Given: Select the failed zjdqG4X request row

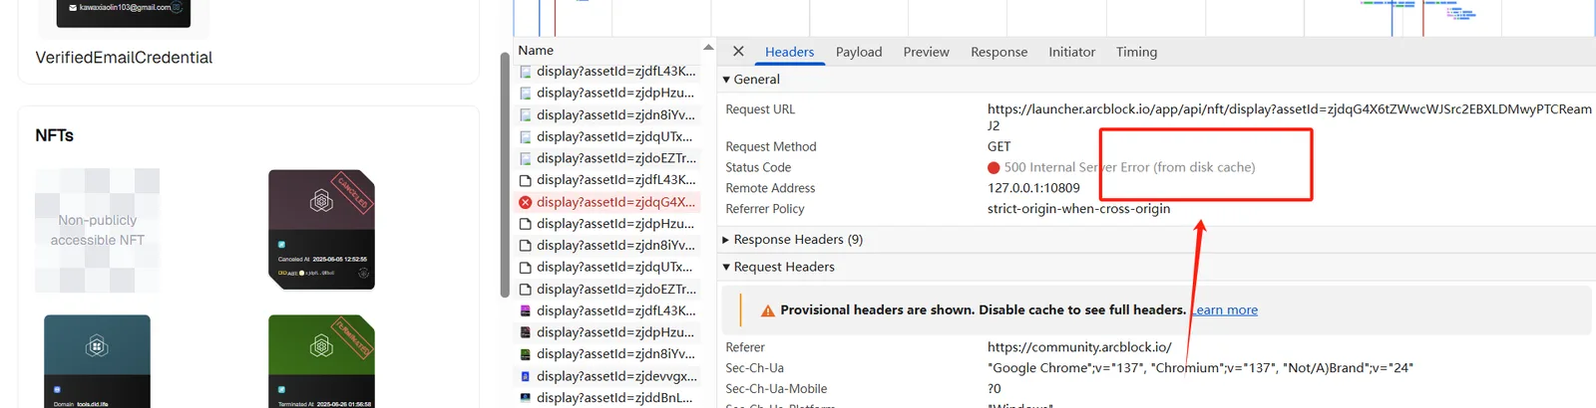Looking at the screenshot, I should [x=607, y=202].
